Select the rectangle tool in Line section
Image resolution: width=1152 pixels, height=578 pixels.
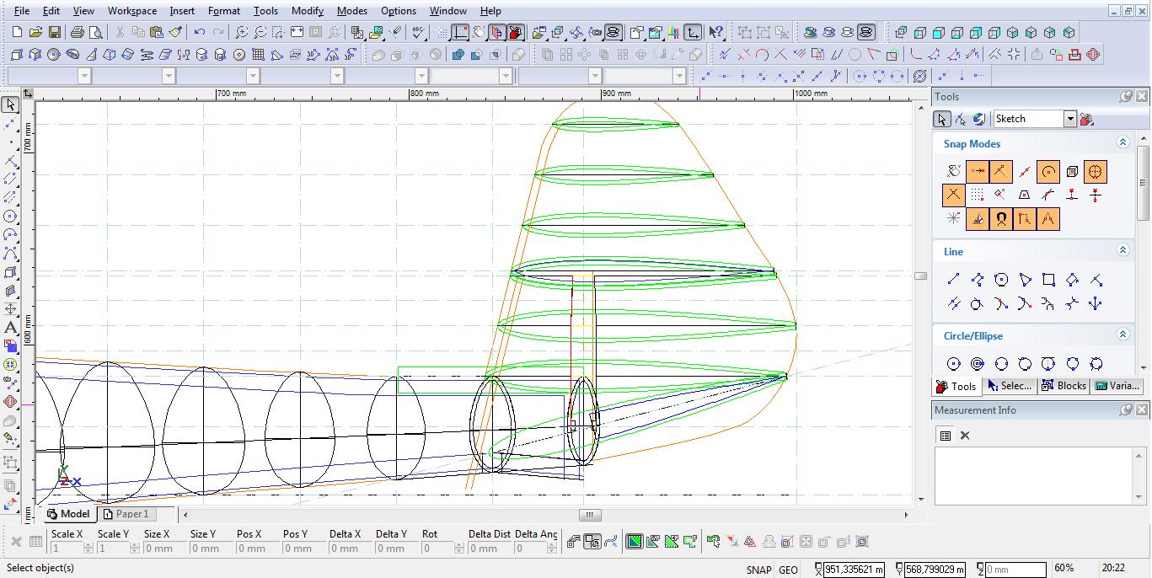click(1048, 280)
